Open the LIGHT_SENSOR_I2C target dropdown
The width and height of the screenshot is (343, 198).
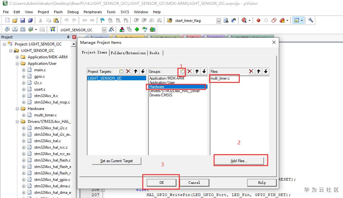pos(104,30)
